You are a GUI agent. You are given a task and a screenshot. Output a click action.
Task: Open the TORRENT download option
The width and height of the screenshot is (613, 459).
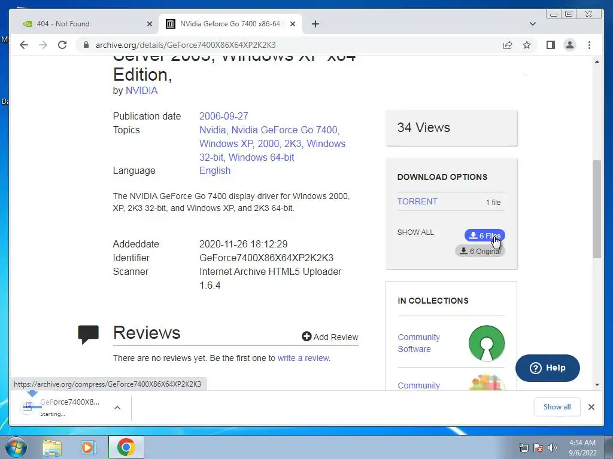coord(417,201)
